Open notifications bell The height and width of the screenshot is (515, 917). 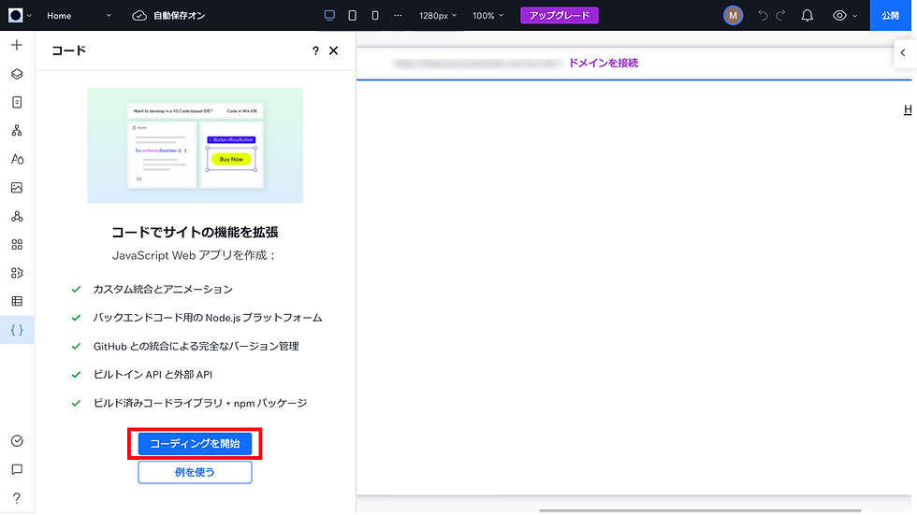pyautogui.click(x=807, y=16)
